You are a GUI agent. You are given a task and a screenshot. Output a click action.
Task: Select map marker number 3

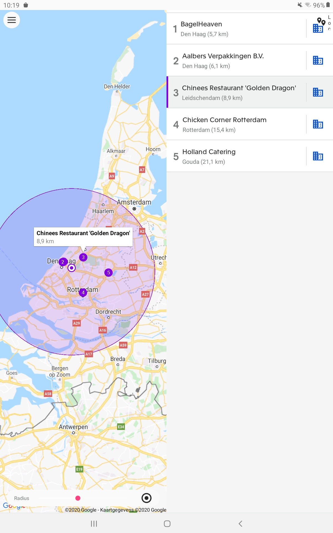coord(83,257)
